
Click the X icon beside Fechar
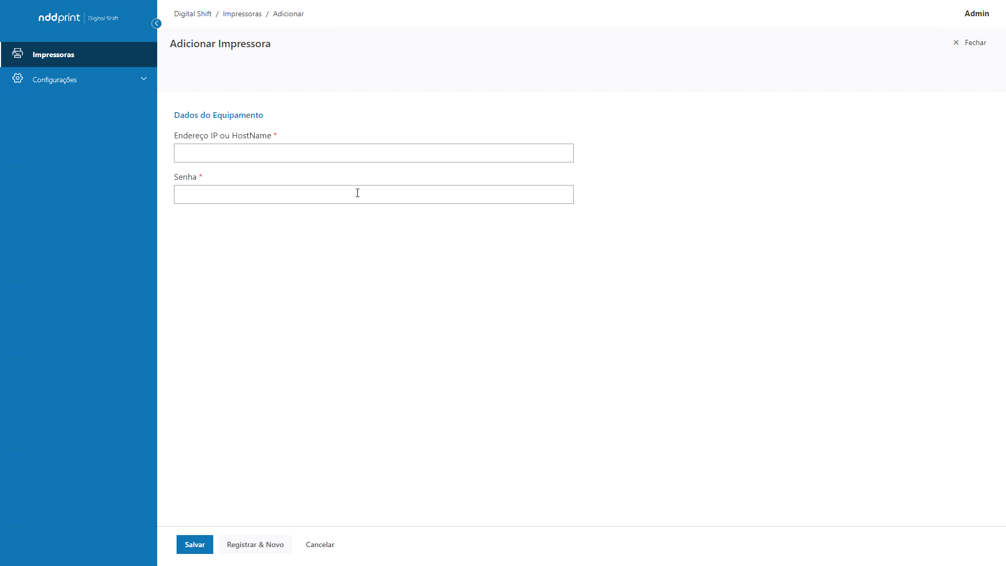click(956, 42)
